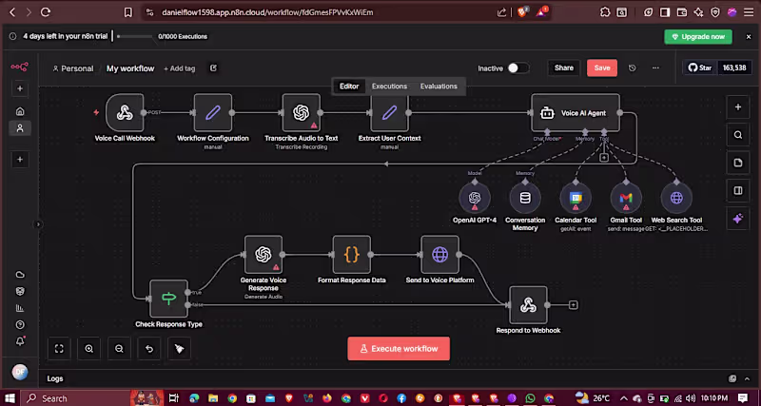Zoom in on the canvas

click(89, 348)
